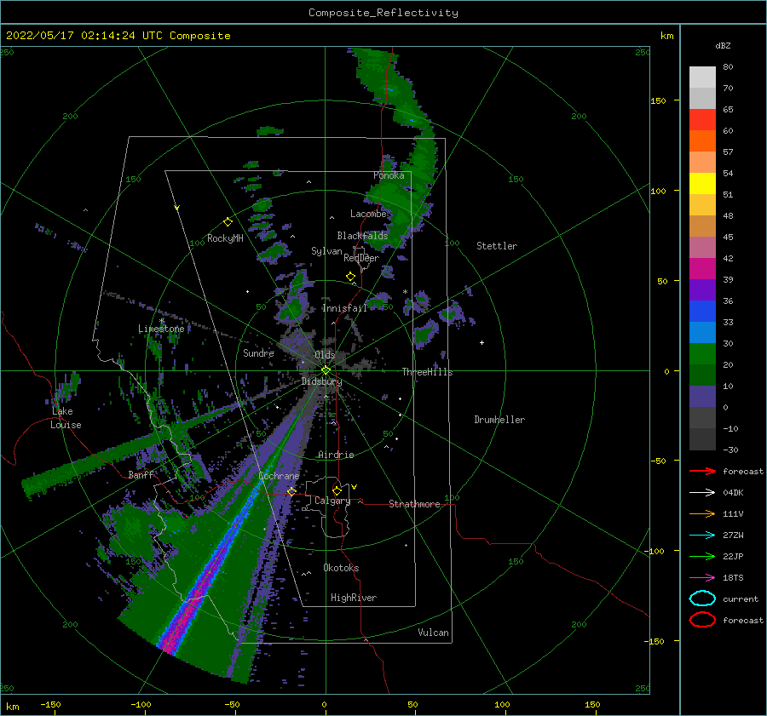767x716 pixels.
Task: Click the orange 111V arrow icon
Action: coord(702,513)
